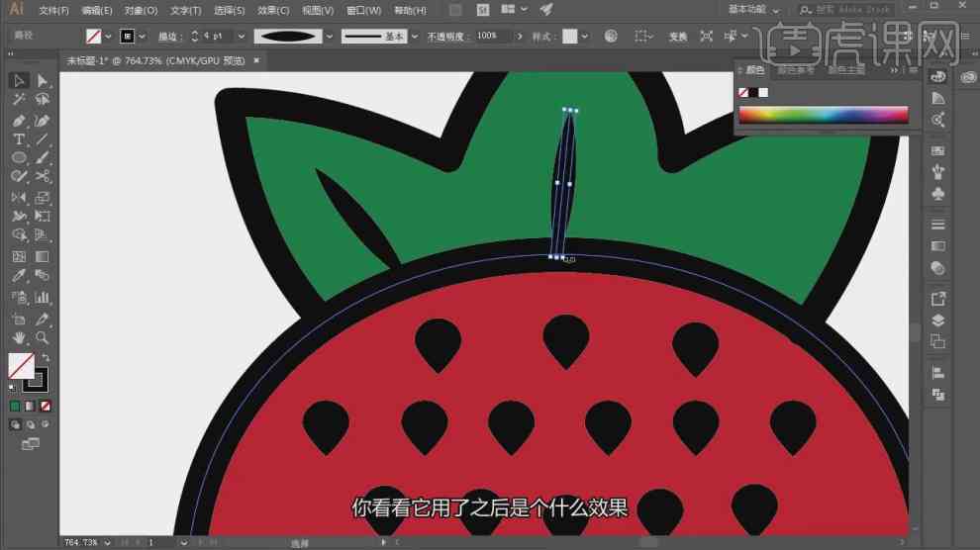Select the Pen tool
The height and width of the screenshot is (550, 980).
[18, 121]
